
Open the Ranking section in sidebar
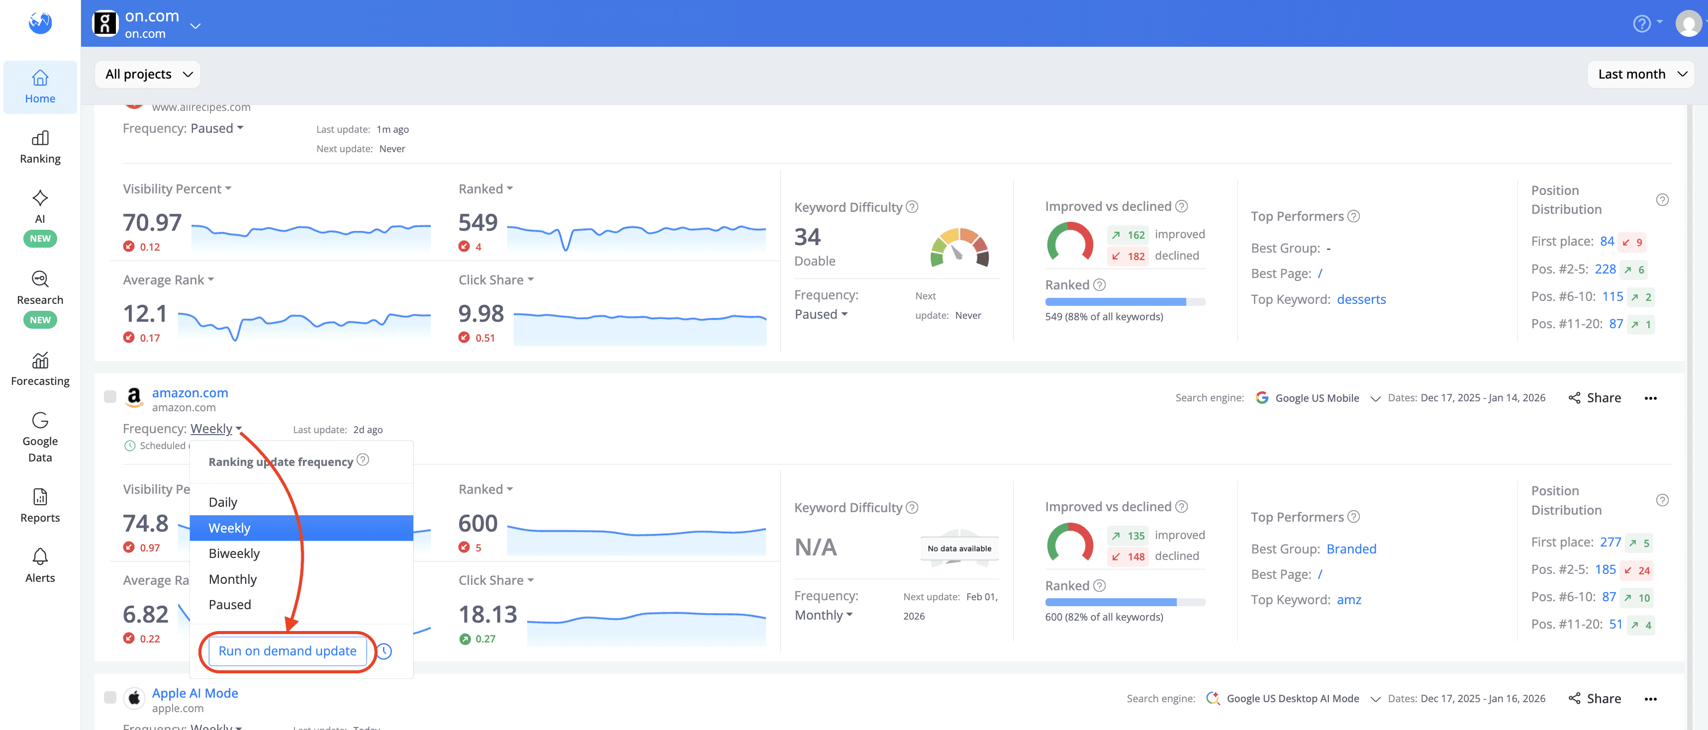point(40,147)
